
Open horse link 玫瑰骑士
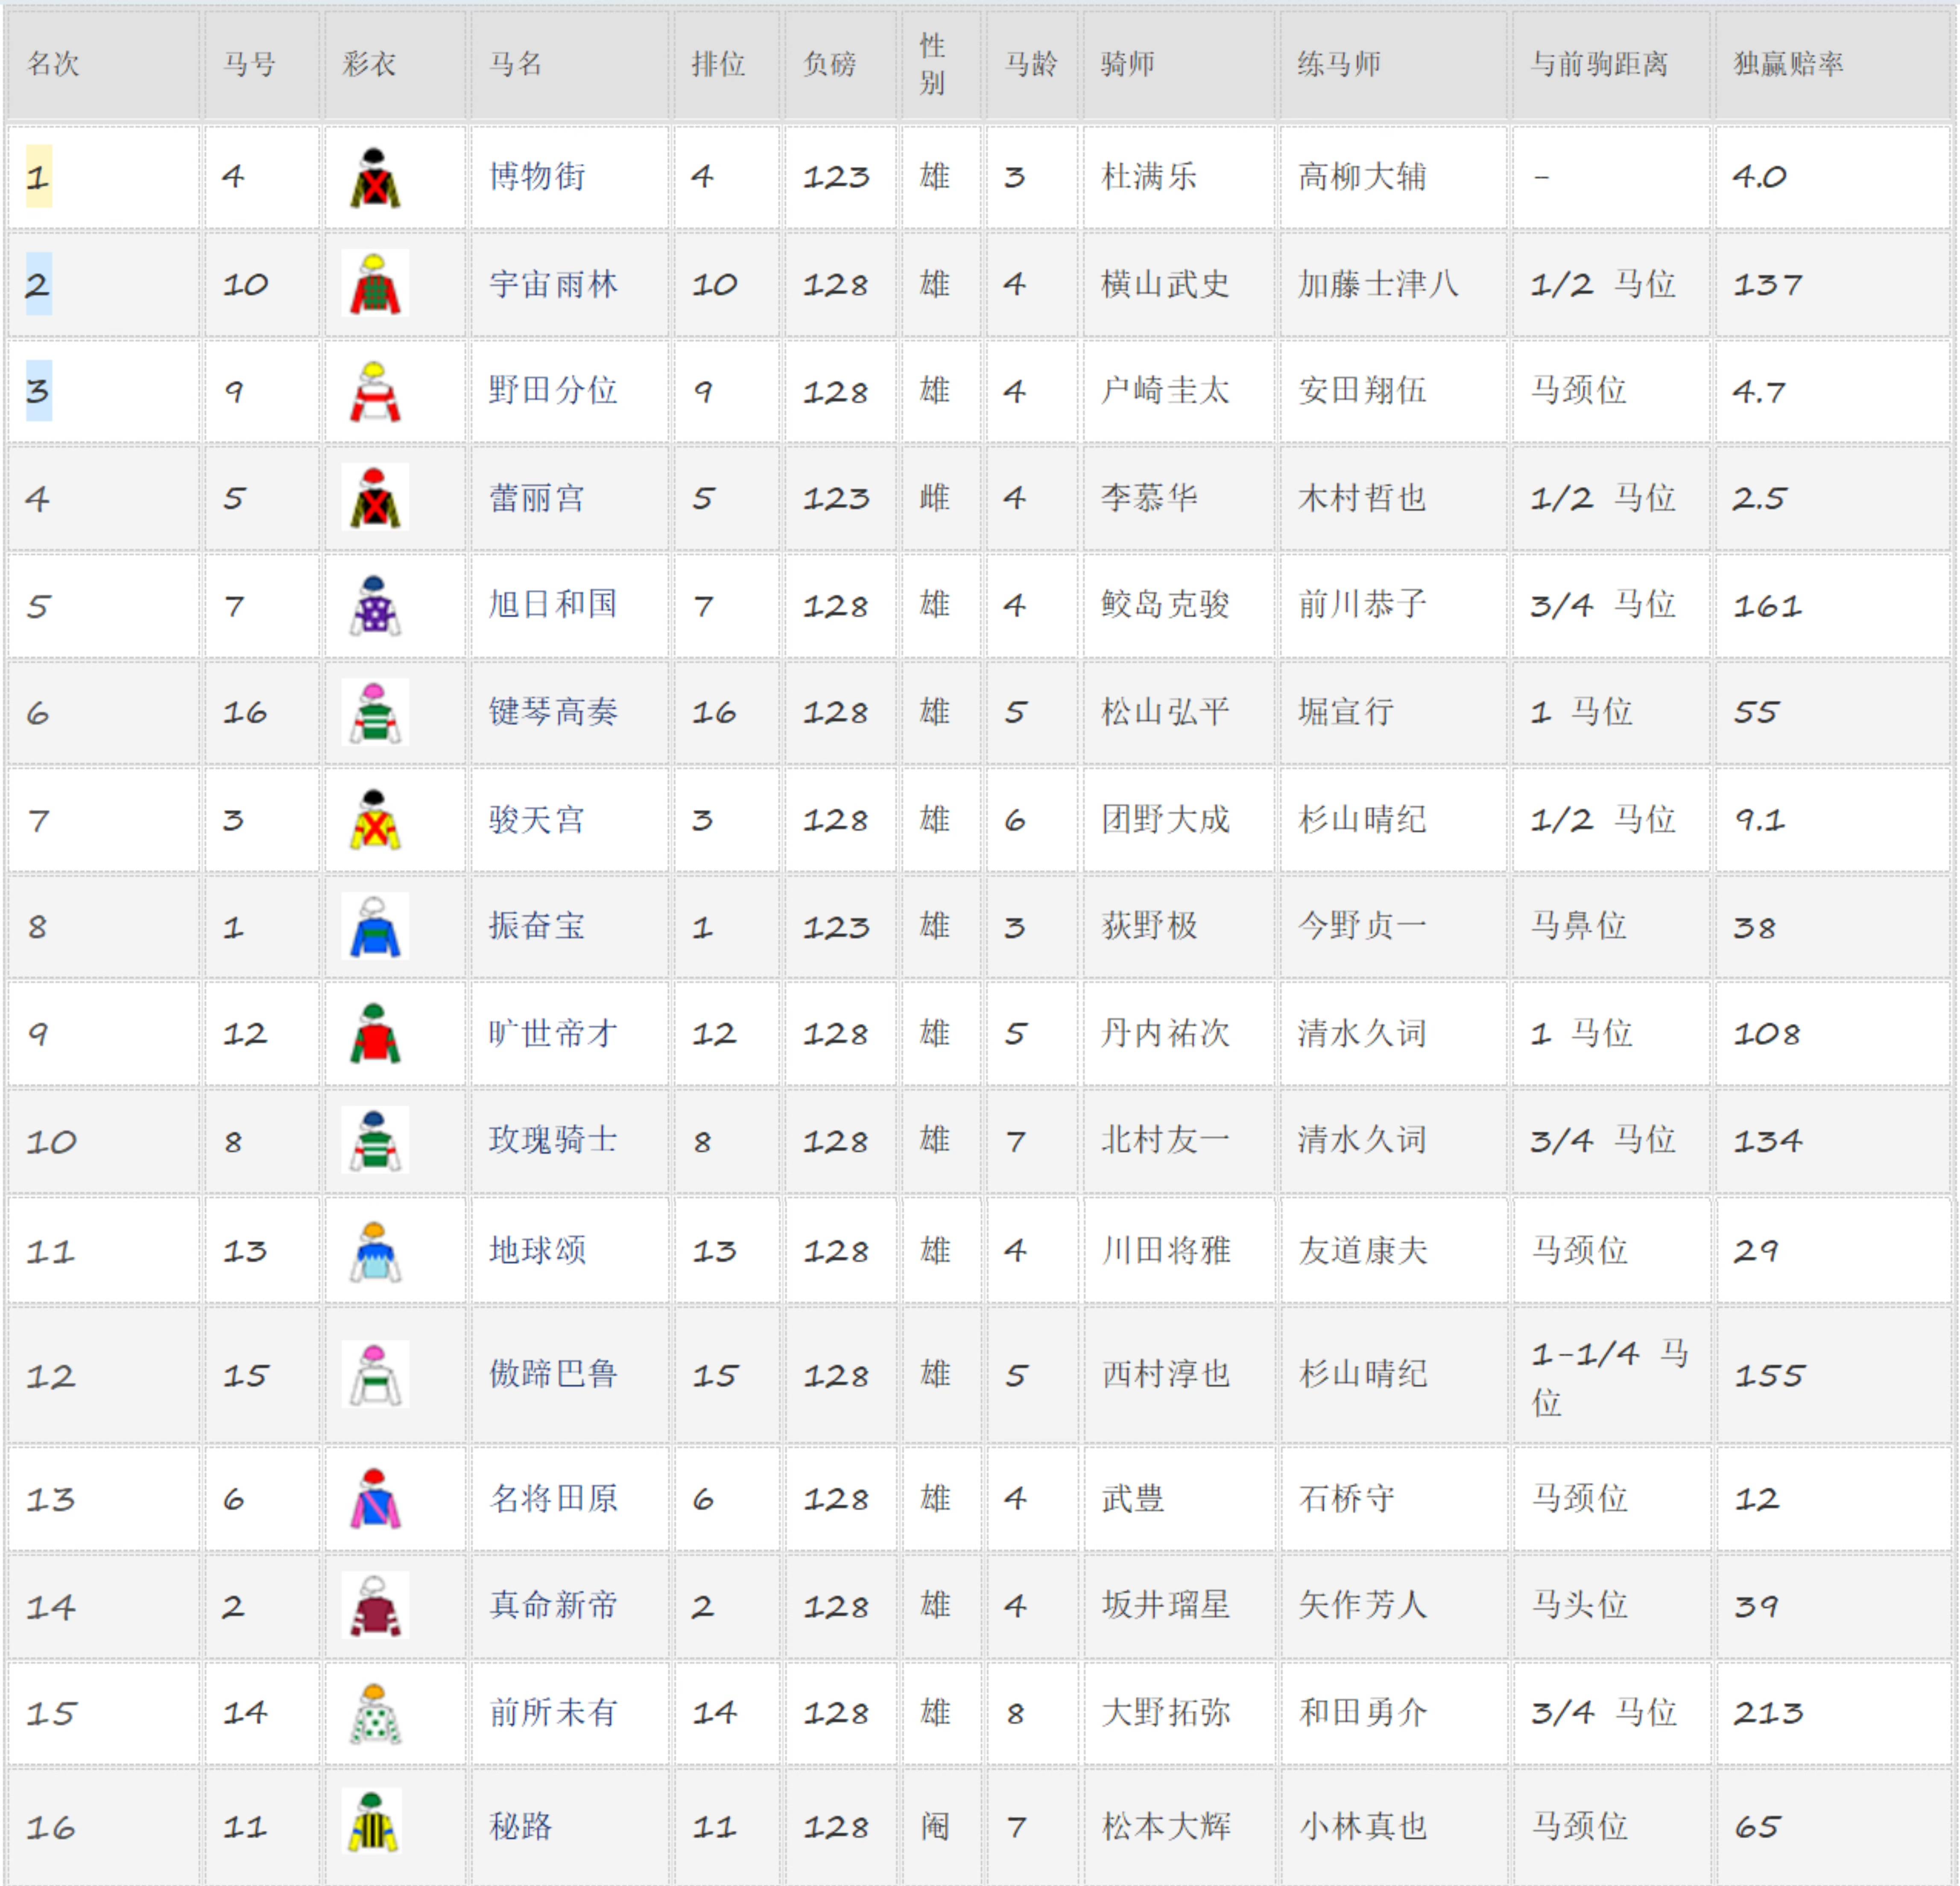[x=552, y=1141]
